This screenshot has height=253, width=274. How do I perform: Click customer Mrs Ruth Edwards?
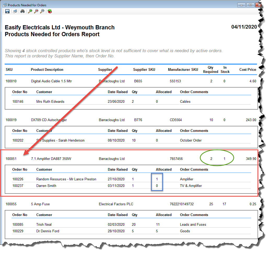(50, 101)
